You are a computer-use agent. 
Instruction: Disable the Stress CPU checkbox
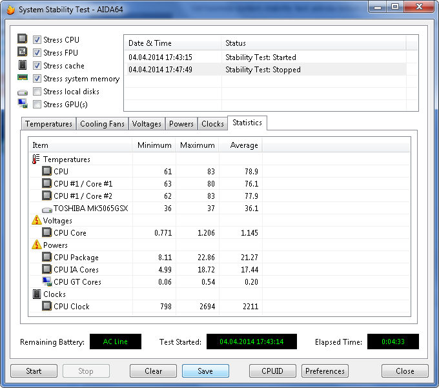(37, 40)
